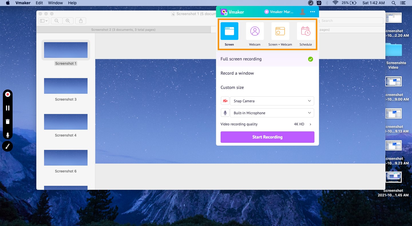Expand the Built-in Microphone selector
The width and height of the screenshot is (412, 226).
(272, 113)
